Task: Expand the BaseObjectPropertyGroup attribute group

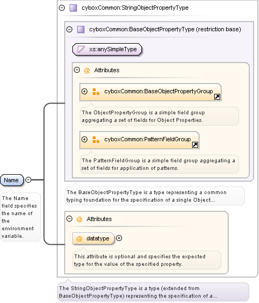Action: (x=84, y=92)
